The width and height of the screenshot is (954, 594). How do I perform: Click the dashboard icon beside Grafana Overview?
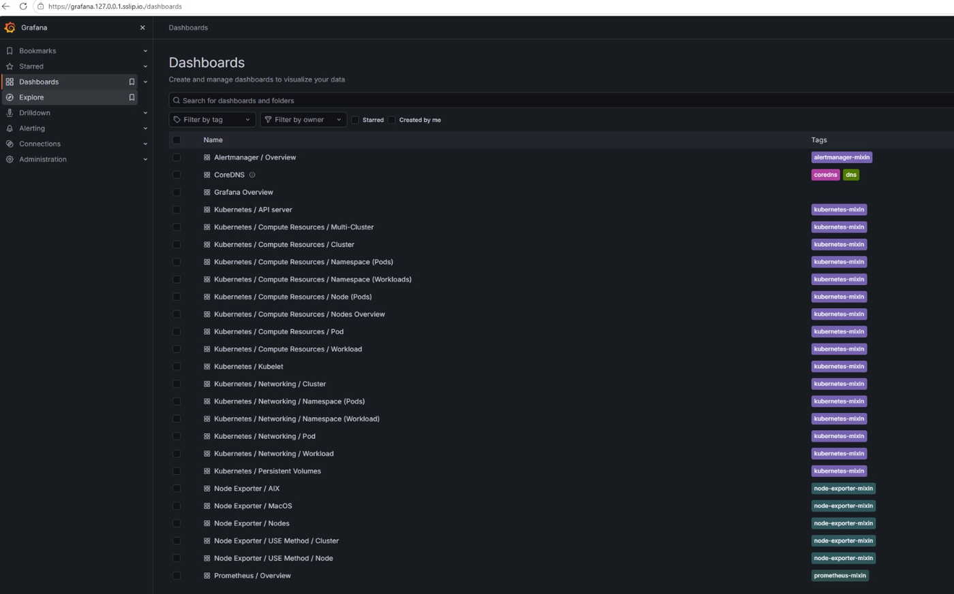click(x=207, y=193)
